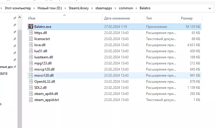Open the address bar history dropdown
The height and width of the screenshot is (128, 215).
(x=210, y=8)
